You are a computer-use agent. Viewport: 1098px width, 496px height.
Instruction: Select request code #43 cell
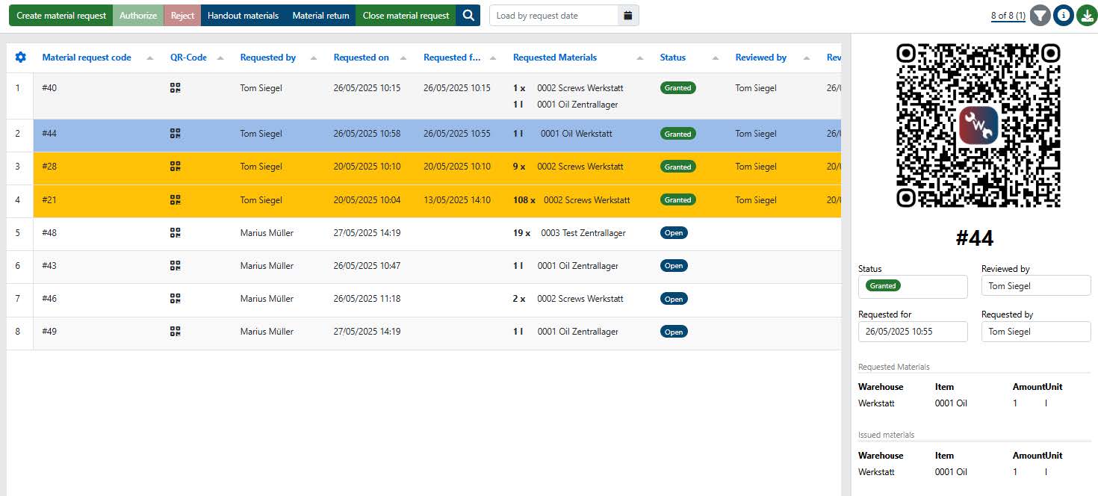49,265
